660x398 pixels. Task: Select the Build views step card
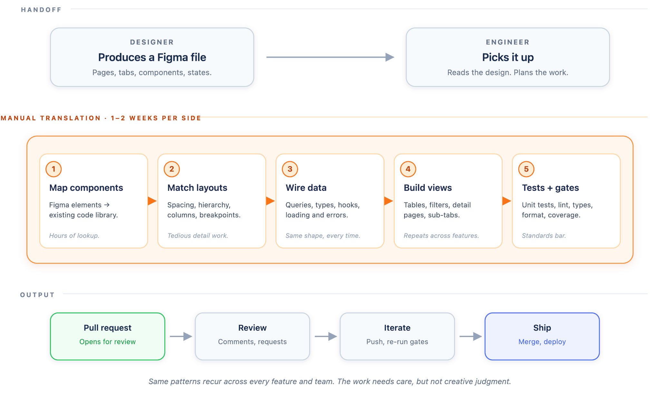(x=448, y=201)
